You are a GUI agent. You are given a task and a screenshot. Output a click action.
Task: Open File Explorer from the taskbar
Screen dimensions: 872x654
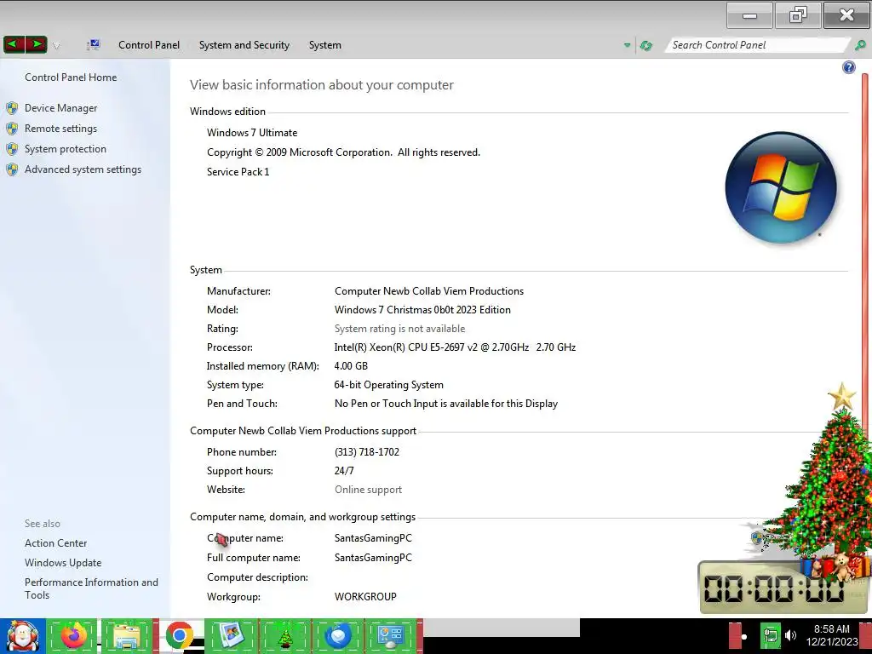click(x=127, y=636)
